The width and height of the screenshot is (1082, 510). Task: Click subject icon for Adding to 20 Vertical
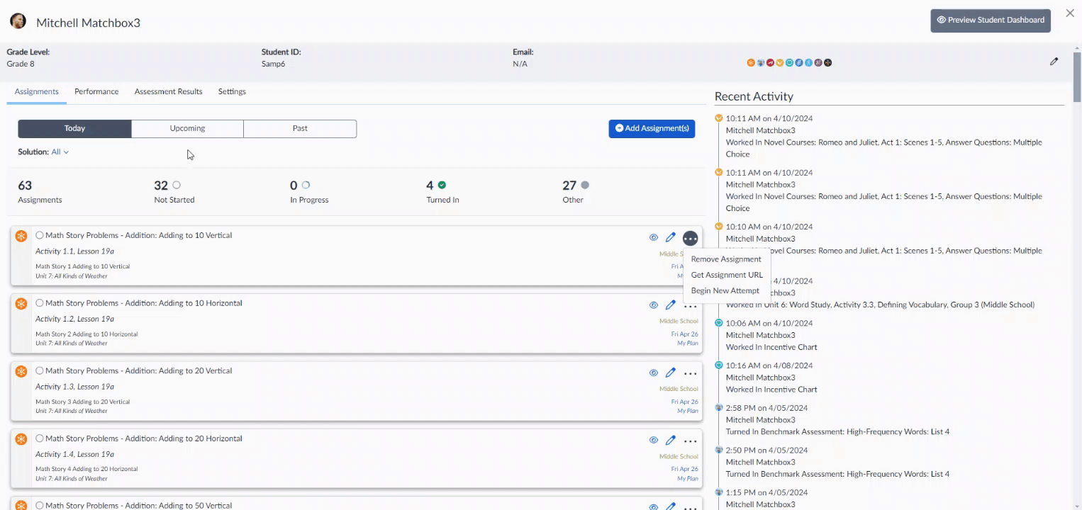(x=21, y=371)
